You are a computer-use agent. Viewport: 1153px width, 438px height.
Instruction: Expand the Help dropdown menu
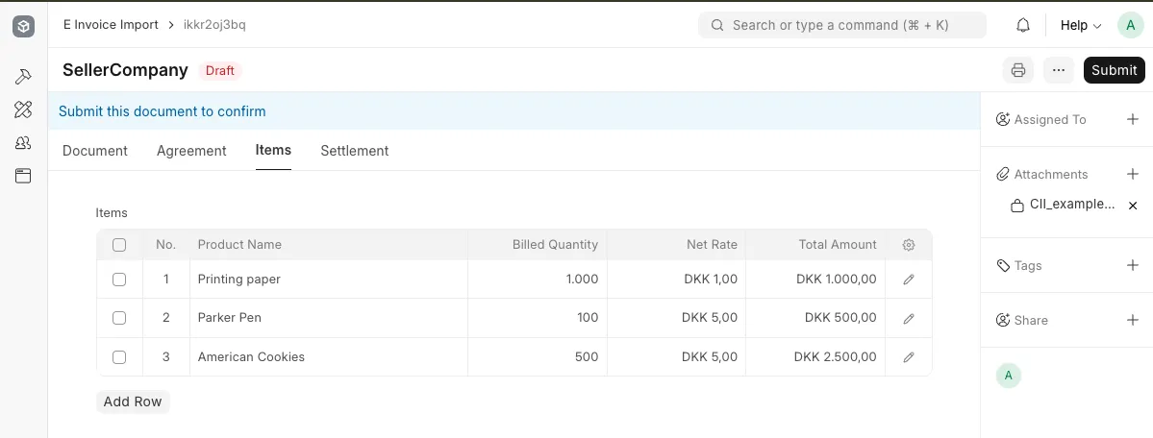(1080, 25)
